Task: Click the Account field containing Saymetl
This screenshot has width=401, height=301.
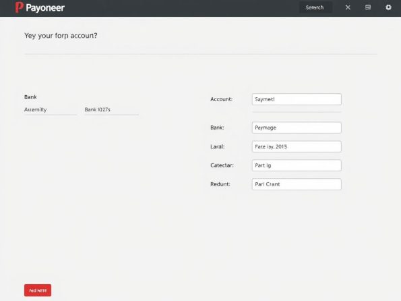Action: pyautogui.click(x=297, y=99)
